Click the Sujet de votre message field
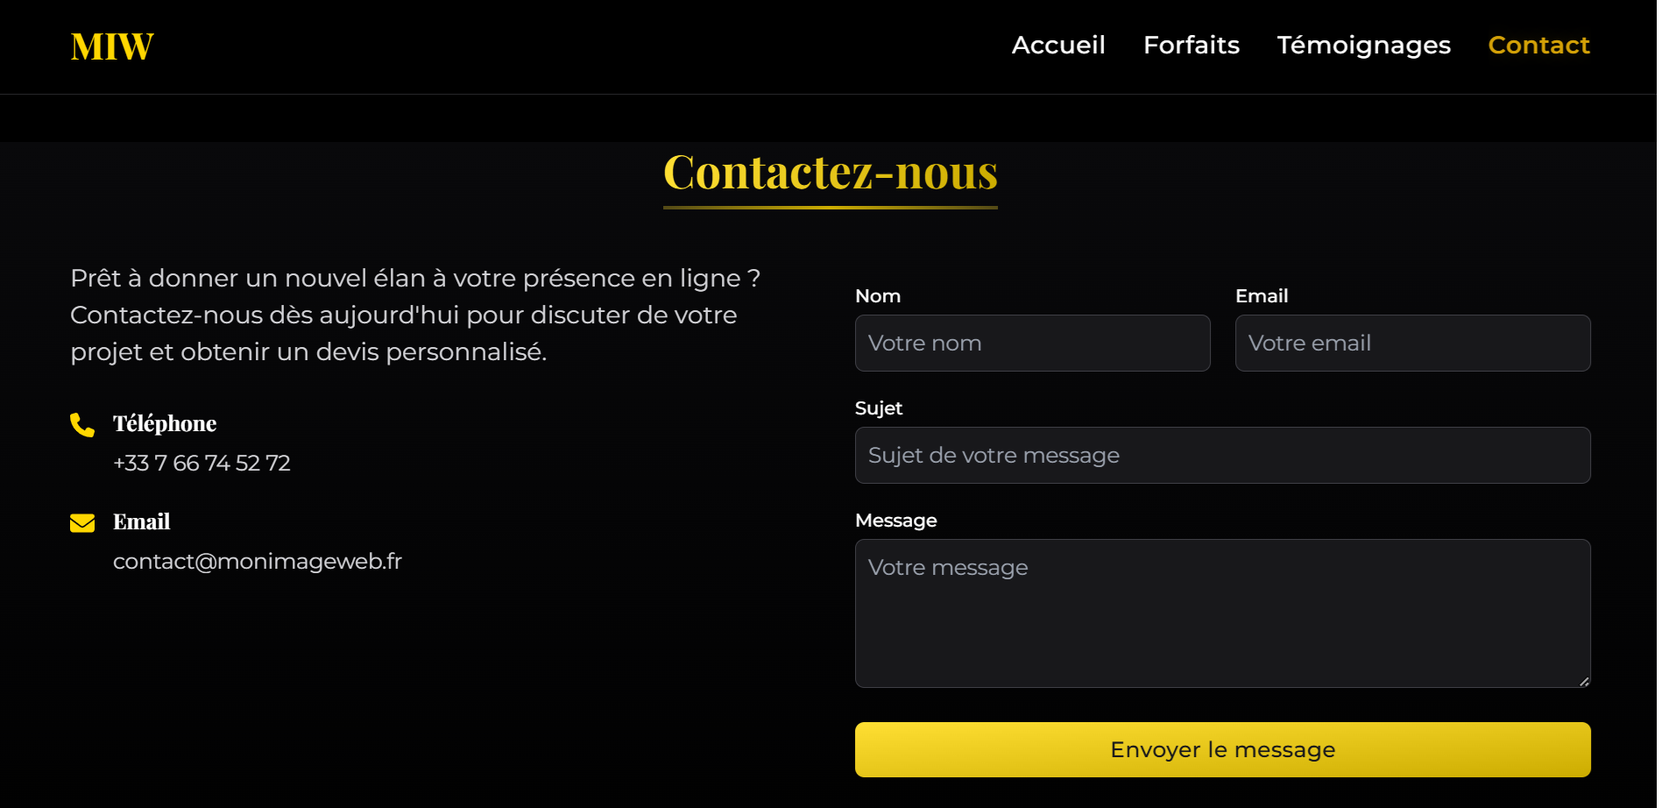 (1222, 455)
